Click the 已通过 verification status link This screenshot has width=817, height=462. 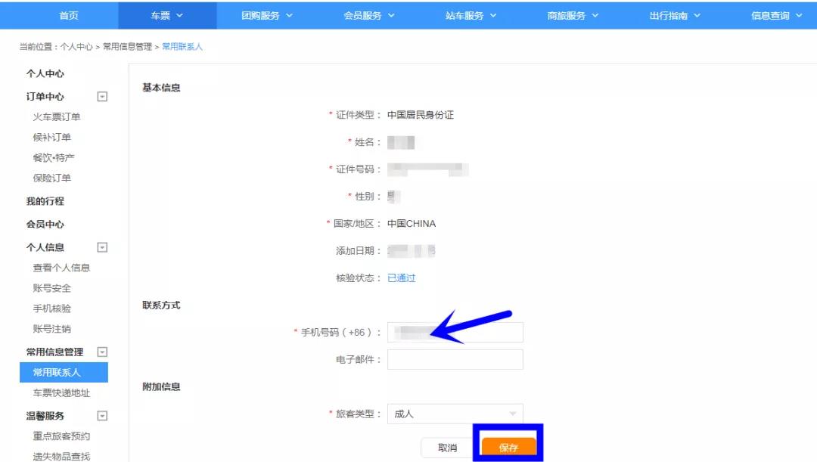coord(402,278)
